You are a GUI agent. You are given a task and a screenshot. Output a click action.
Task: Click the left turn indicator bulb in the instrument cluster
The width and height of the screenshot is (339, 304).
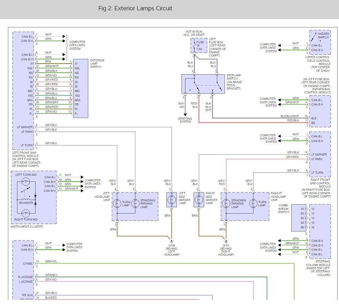pos(25,182)
